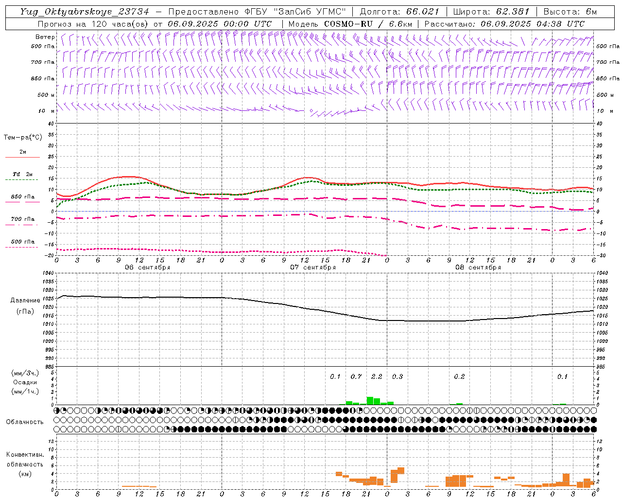The image size is (622, 498).
Task: Click the tallest green precipitation bar below 2.2
Action: (x=370, y=401)
